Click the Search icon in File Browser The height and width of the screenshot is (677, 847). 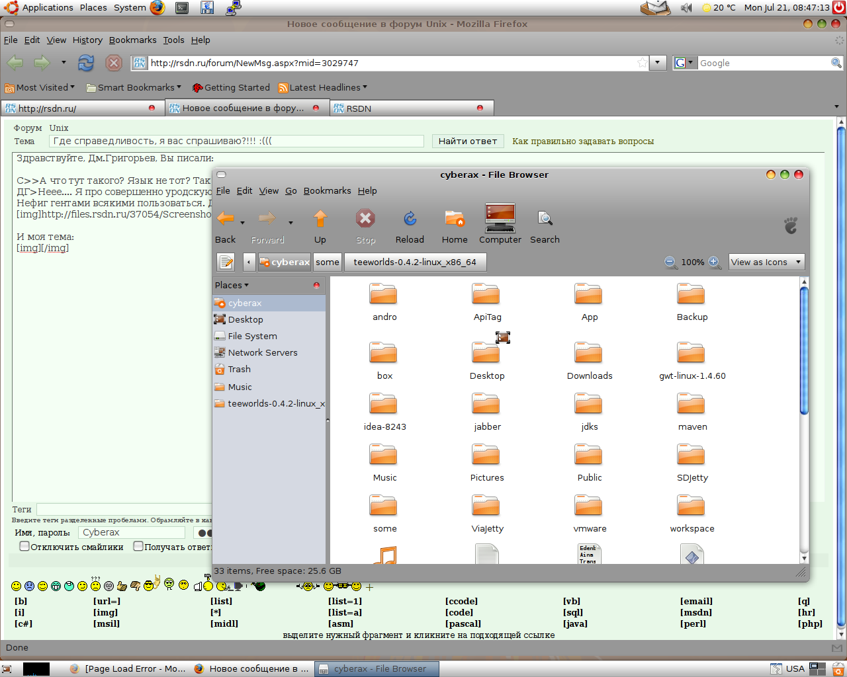[545, 225]
